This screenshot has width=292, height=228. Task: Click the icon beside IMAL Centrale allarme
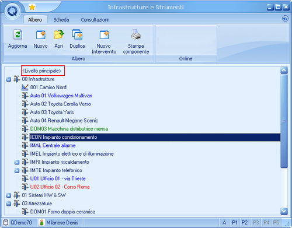[x=25, y=145]
